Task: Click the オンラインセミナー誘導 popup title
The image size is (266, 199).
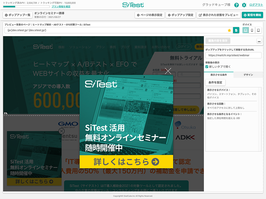Action: tap(49, 13)
